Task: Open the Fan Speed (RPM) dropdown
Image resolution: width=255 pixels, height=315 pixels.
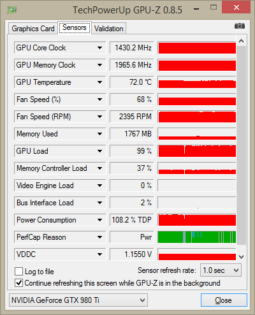Action: 60,117
